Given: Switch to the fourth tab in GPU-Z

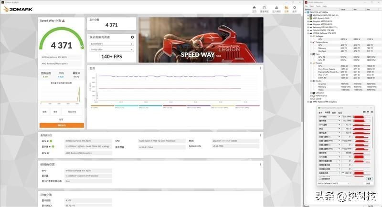Looking at the screenshot, I should pyautogui.click(x=340, y=113).
